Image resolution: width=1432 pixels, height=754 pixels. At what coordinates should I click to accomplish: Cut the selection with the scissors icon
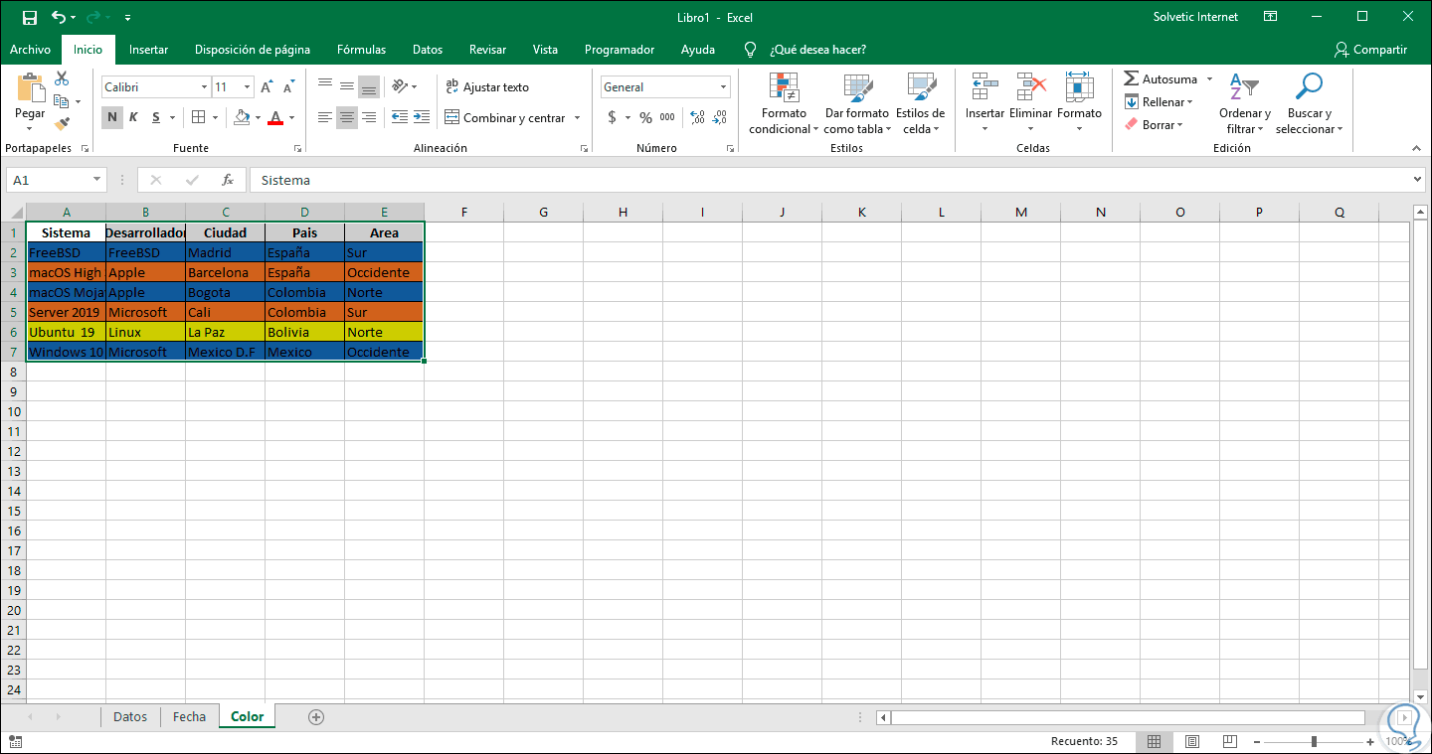point(62,78)
